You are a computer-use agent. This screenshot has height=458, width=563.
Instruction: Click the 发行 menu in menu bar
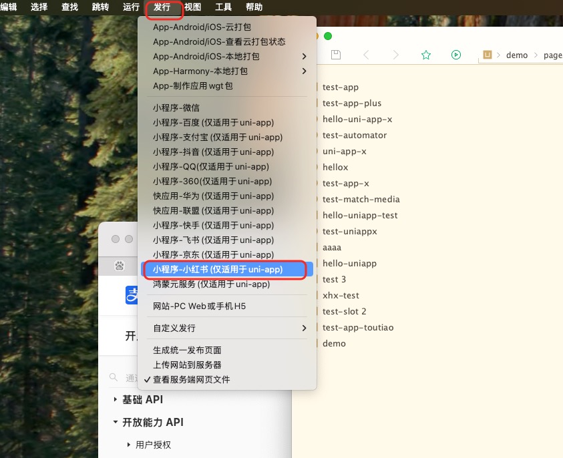[162, 7]
